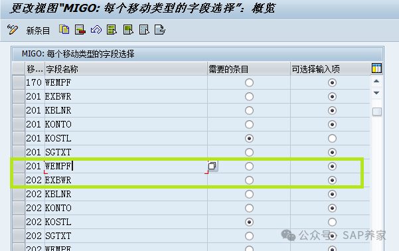Set 201 SGTXT as required entry

point(249,152)
